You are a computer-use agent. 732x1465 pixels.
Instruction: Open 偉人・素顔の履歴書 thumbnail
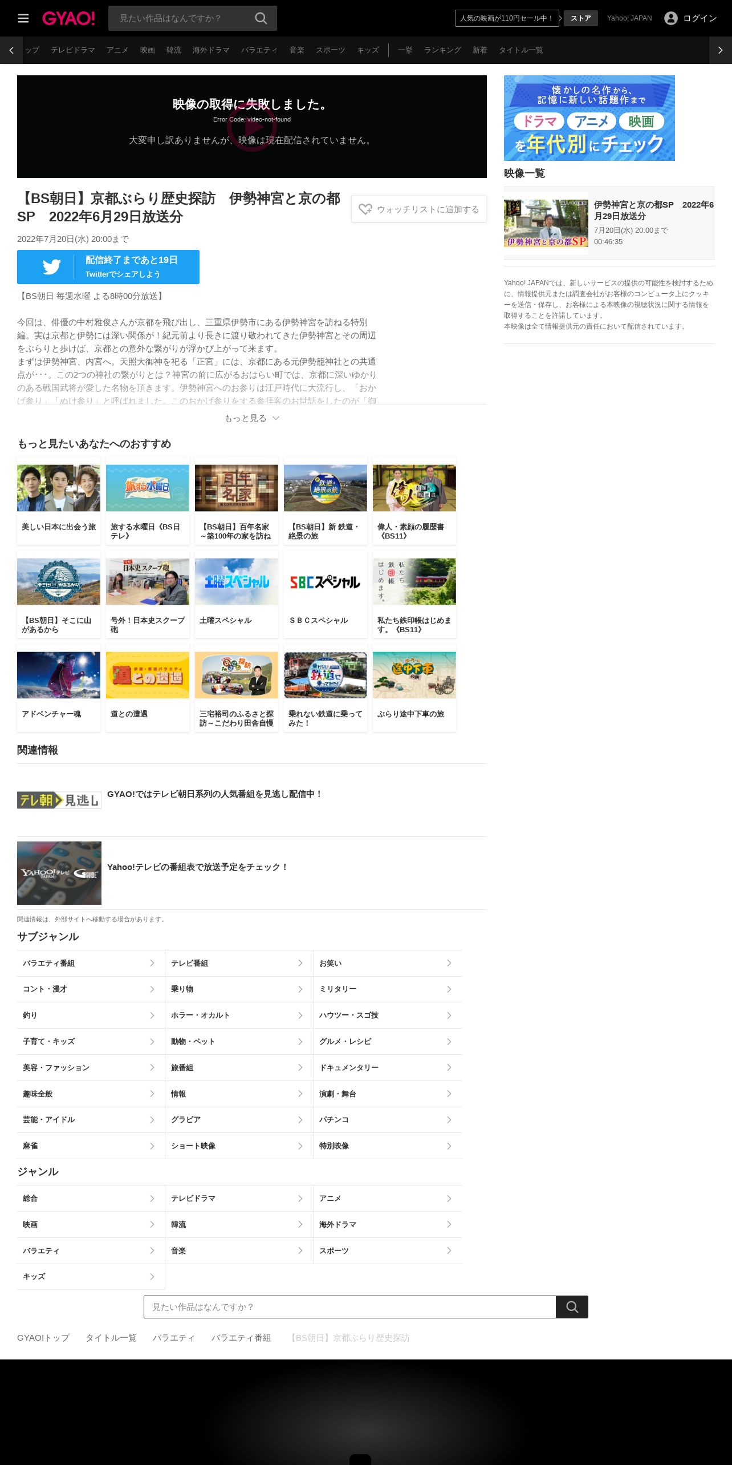click(414, 488)
